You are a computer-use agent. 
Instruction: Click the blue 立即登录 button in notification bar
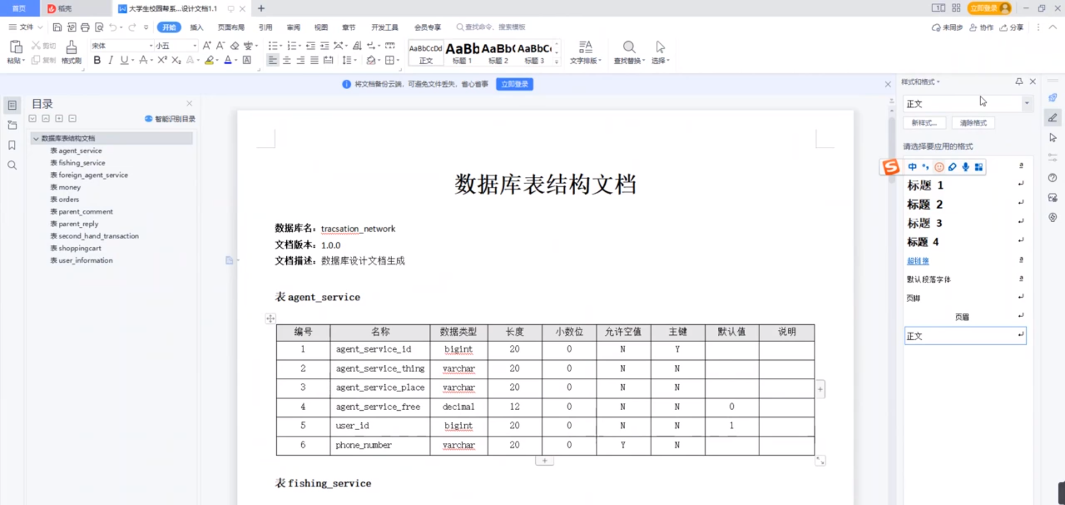(x=514, y=84)
